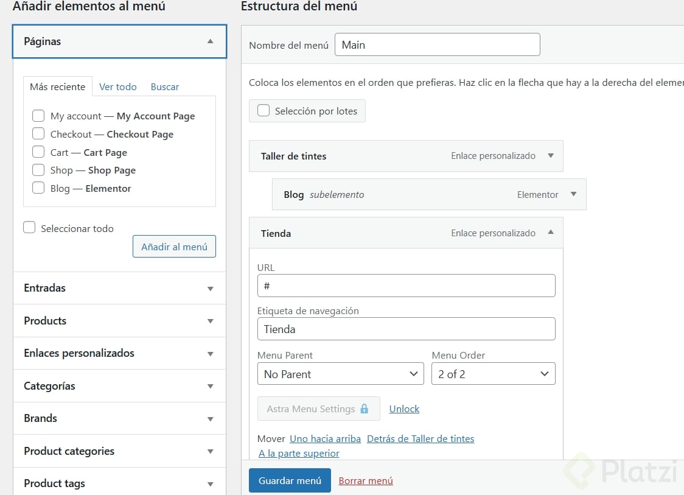Click the lock icon in Astra Menu Settings

pos(365,409)
